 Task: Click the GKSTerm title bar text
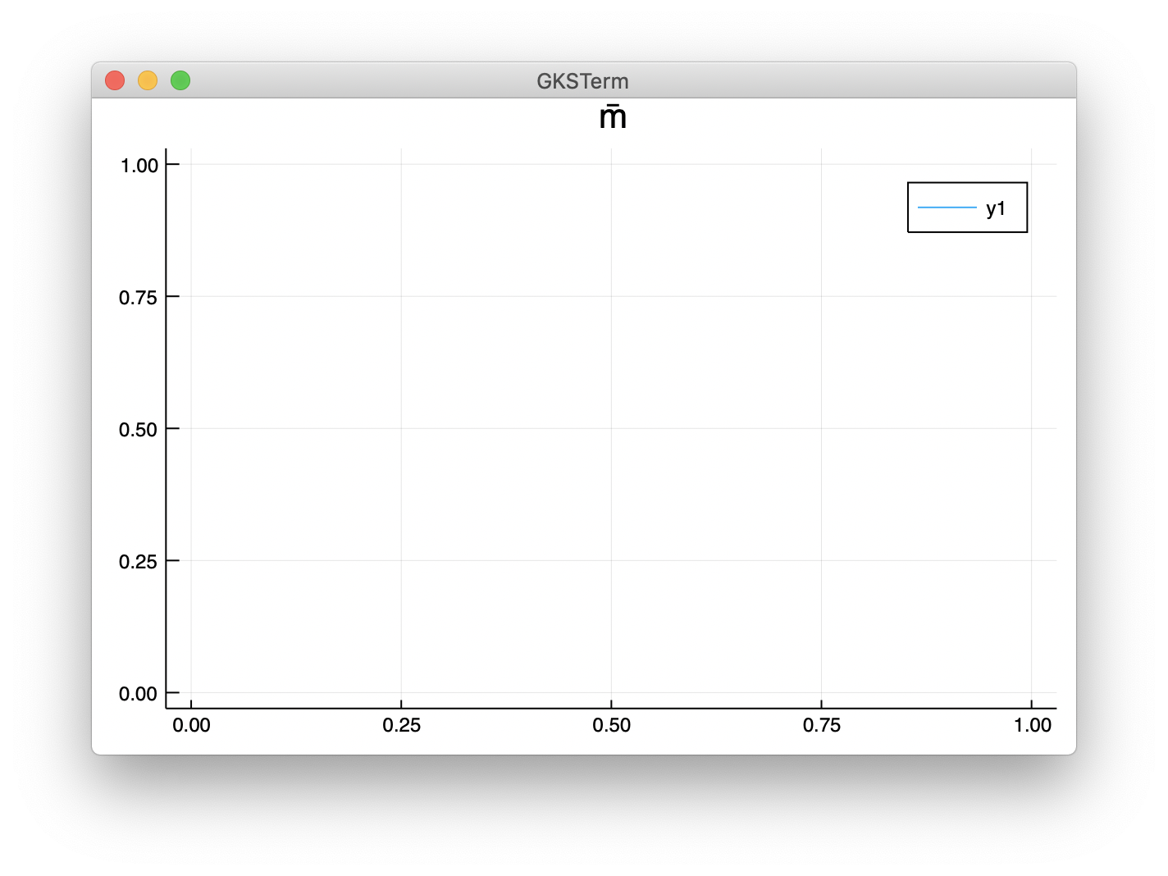[x=582, y=81]
